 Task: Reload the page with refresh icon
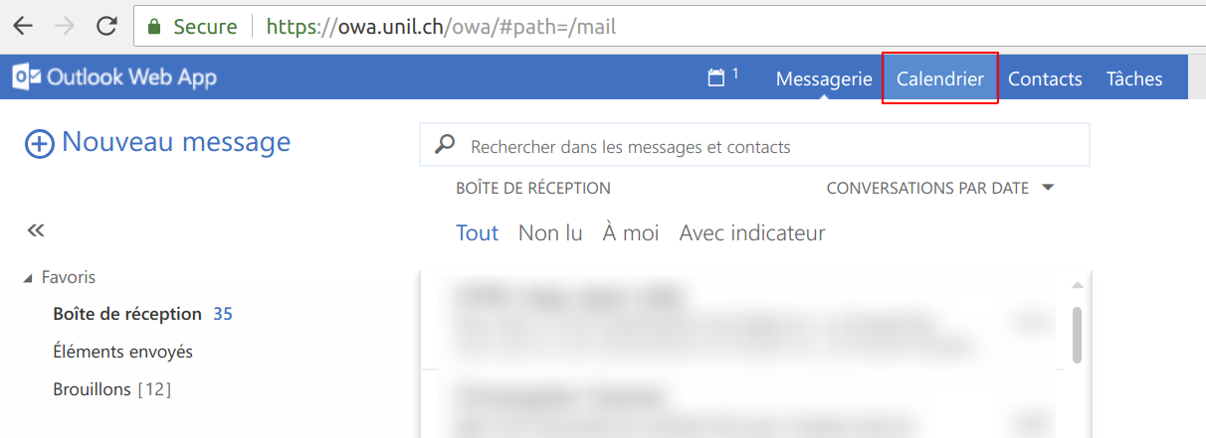point(107,27)
